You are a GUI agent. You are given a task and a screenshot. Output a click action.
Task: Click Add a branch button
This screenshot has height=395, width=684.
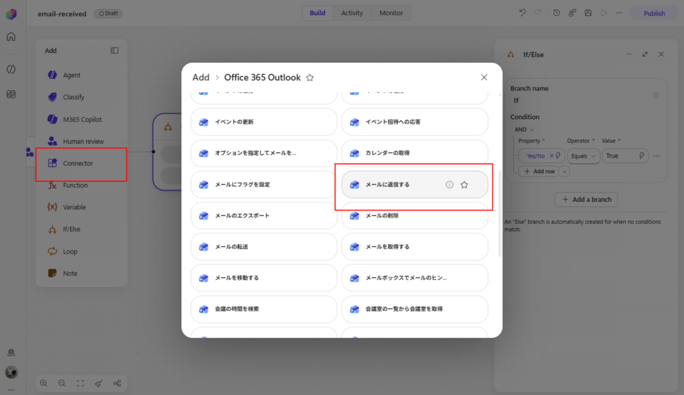(586, 199)
